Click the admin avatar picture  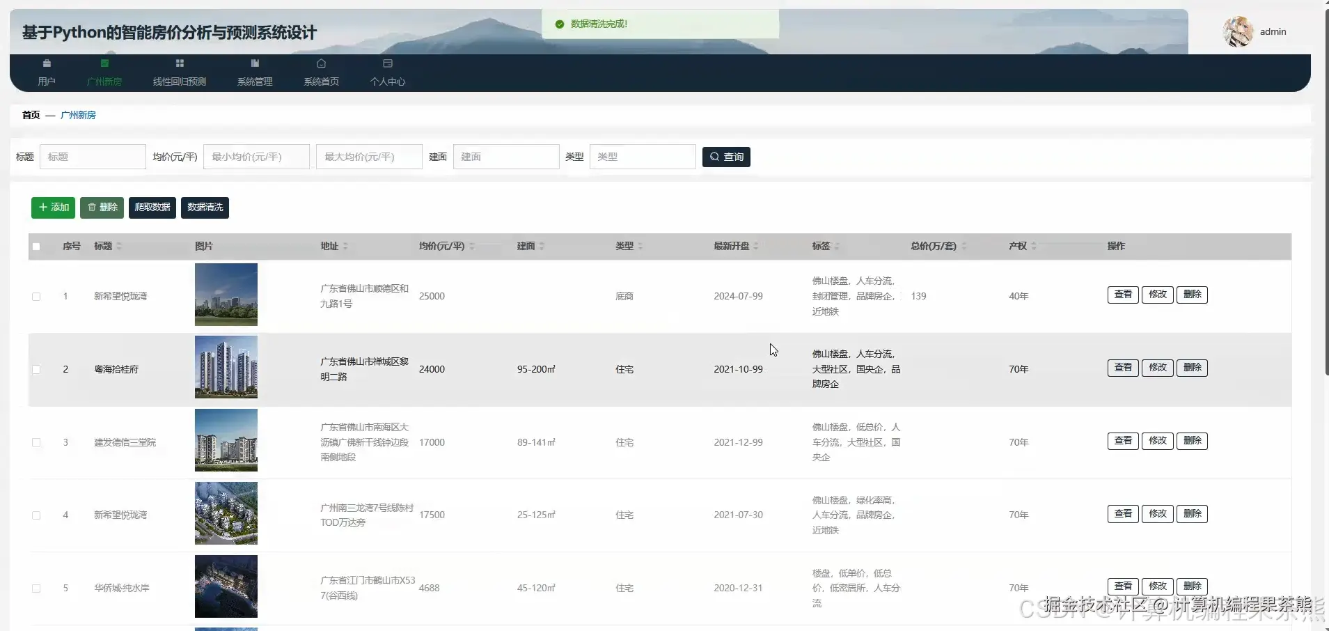[1238, 31]
